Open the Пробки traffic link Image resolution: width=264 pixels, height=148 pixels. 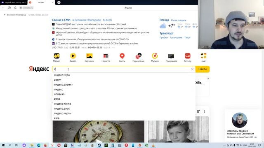[x=163, y=37]
